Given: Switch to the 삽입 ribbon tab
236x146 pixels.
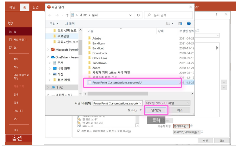Looking at the screenshot, I should point(36,7).
